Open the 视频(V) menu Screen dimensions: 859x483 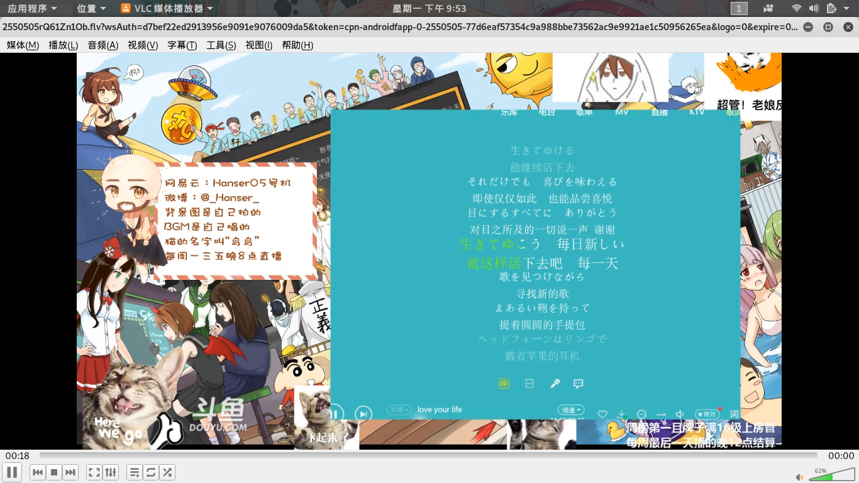click(143, 45)
